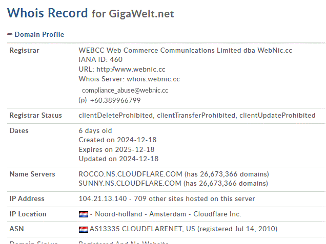Click the SUNNY.NS.CLOUDFLARE.COM name server
The width and height of the screenshot is (326, 244).
[x=130, y=184]
